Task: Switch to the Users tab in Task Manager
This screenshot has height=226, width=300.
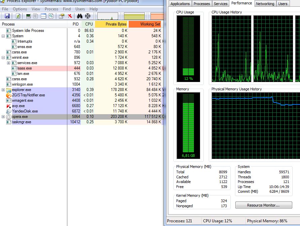Action: pos(283,4)
